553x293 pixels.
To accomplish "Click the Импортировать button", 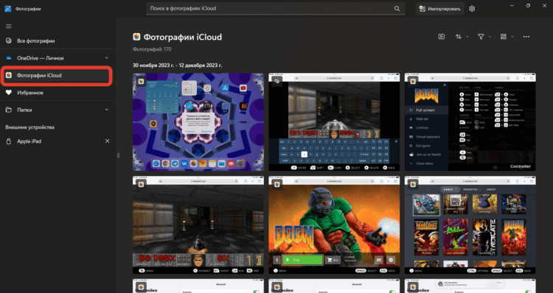I will [439, 9].
